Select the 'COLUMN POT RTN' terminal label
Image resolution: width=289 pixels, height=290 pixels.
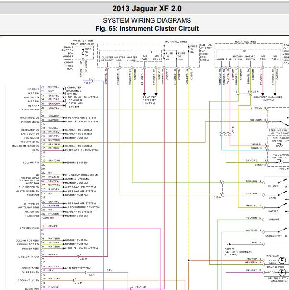[28, 244]
